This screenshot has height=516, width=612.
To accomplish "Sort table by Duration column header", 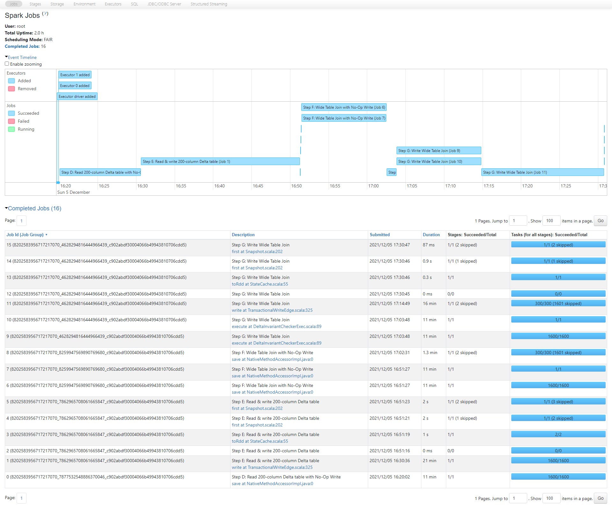I will (x=431, y=235).
